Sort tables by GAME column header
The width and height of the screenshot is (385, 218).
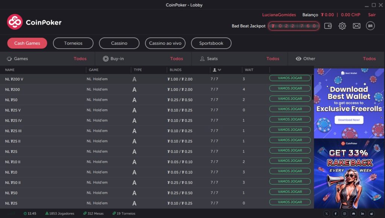[94, 70]
